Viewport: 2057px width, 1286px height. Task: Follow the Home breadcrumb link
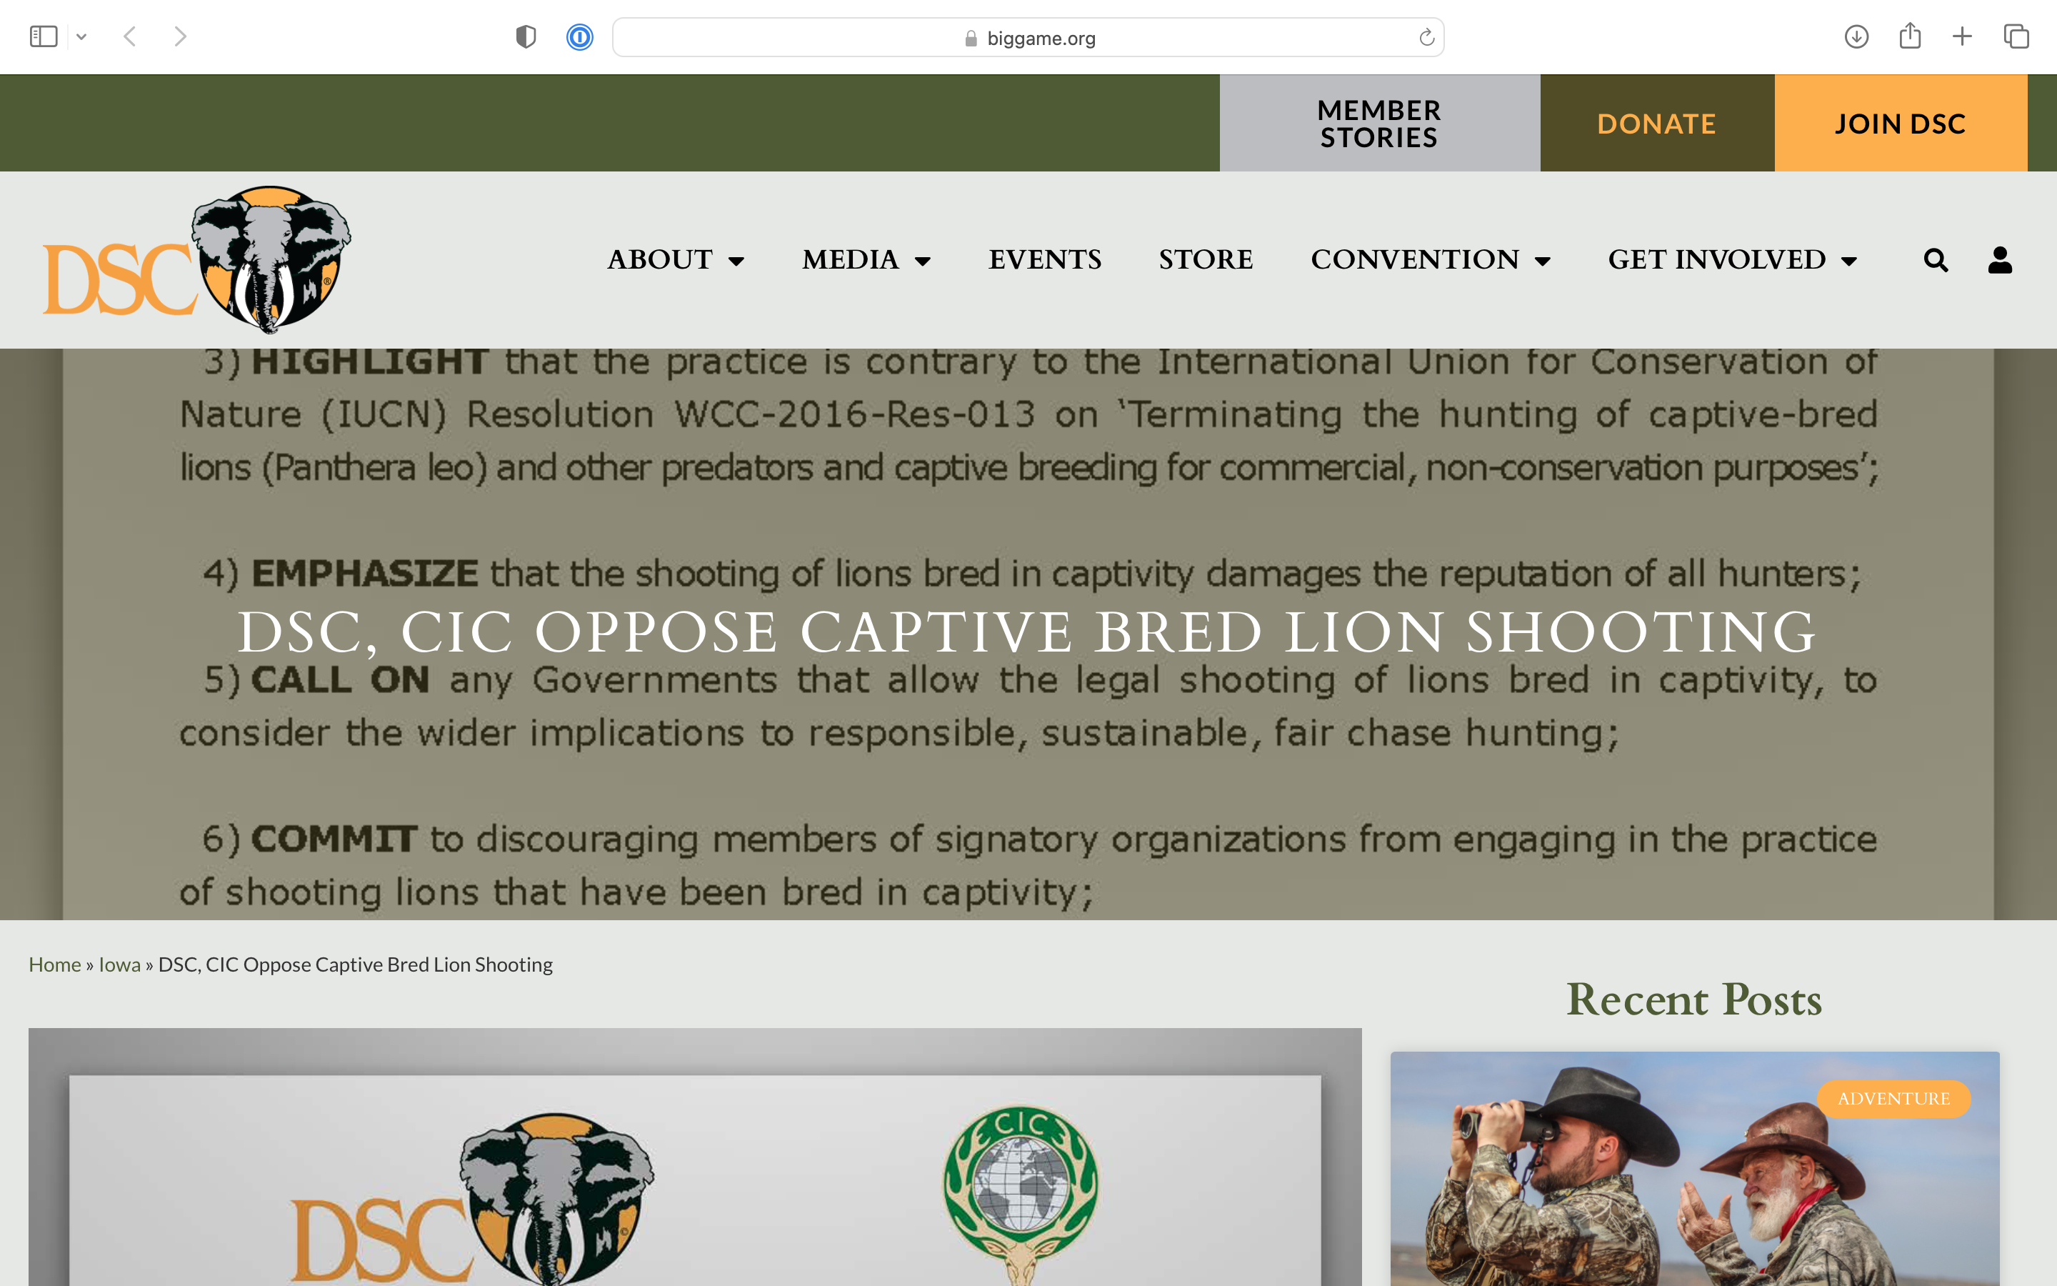coord(54,964)
